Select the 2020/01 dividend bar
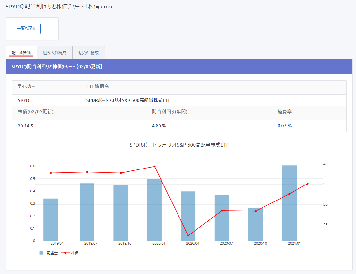Image resolution: width=356 pixels, height=274 pixels. pyautogui.click(x=155, y=210)
